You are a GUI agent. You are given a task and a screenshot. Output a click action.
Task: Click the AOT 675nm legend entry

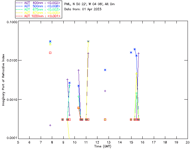(38, 9)
